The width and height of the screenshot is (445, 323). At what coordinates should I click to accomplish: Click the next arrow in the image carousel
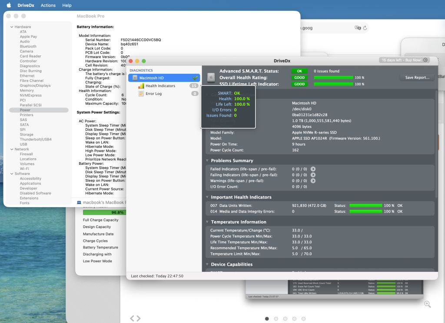click(x=139, y=318)
